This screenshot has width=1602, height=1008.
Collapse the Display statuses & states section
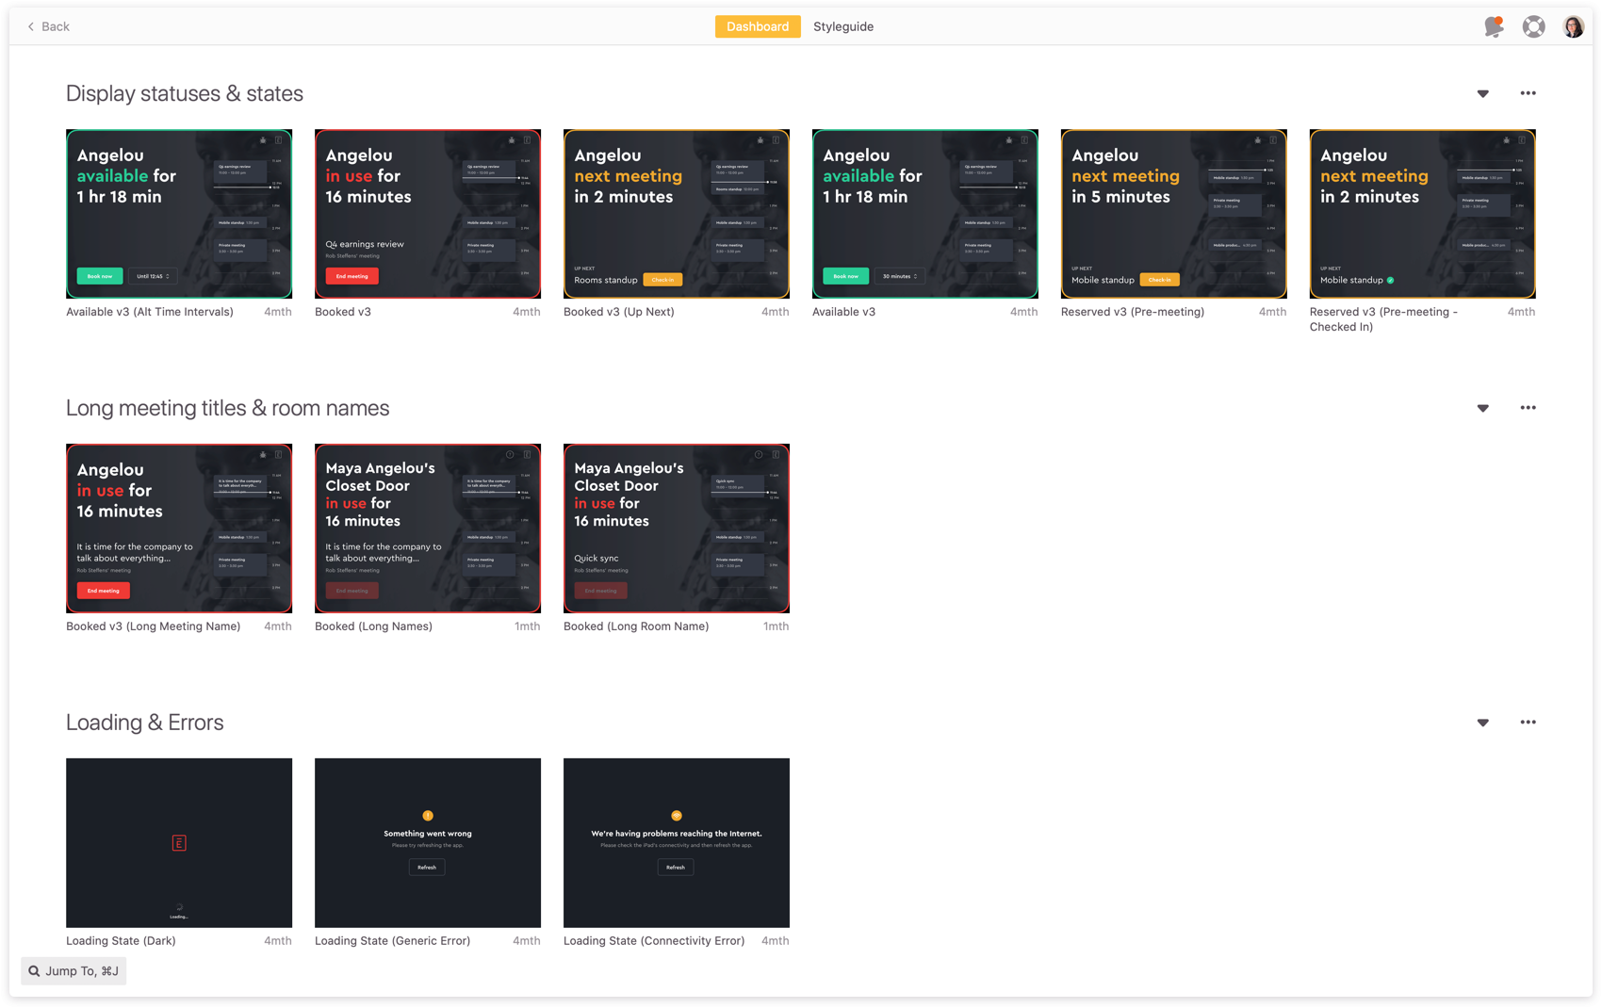coord(1483,93)
